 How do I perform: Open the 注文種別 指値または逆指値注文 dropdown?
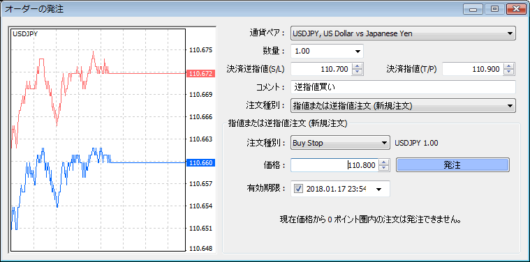point(403,105)
